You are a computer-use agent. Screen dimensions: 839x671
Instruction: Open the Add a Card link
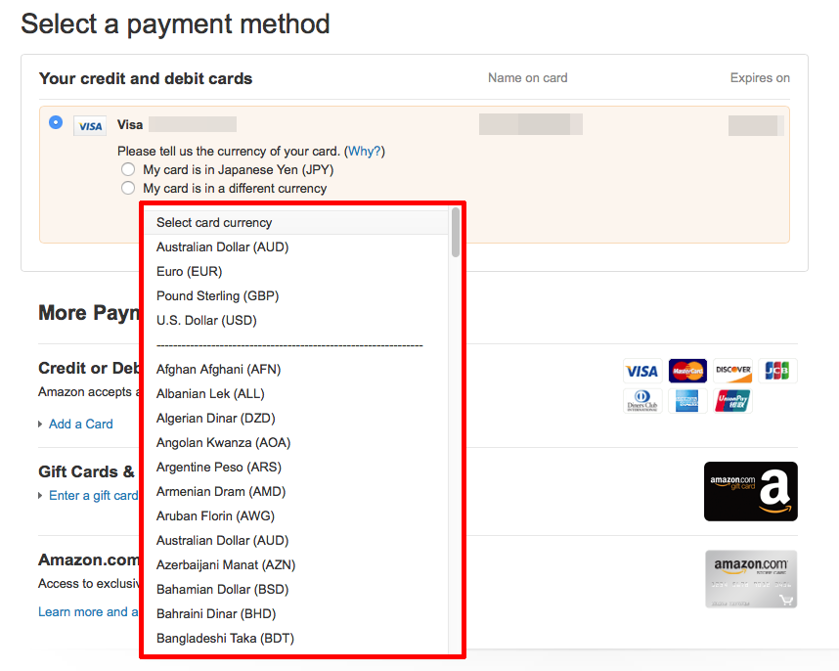[x=81, y=425]
